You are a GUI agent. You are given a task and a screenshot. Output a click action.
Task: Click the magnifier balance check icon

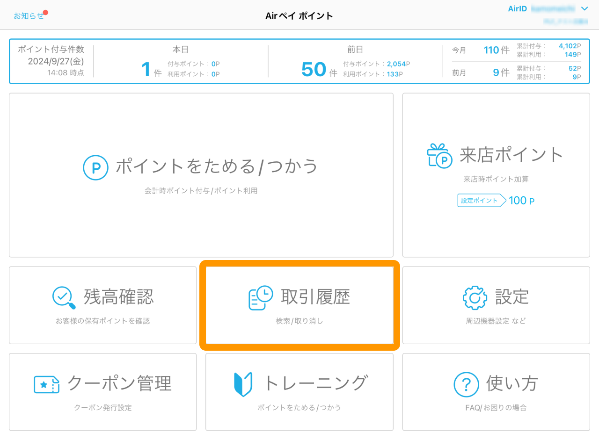64,298
